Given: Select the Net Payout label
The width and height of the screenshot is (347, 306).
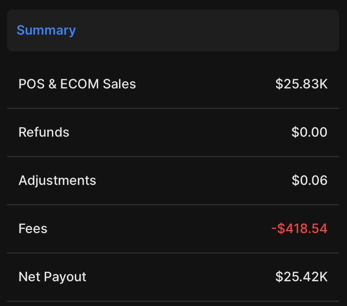Looking at the screenshot, I should (52, 277).
